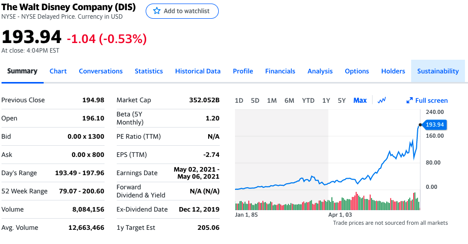468x244 pixels.
Task: Open the chart indicators line icon
Action: pos(381,100)
